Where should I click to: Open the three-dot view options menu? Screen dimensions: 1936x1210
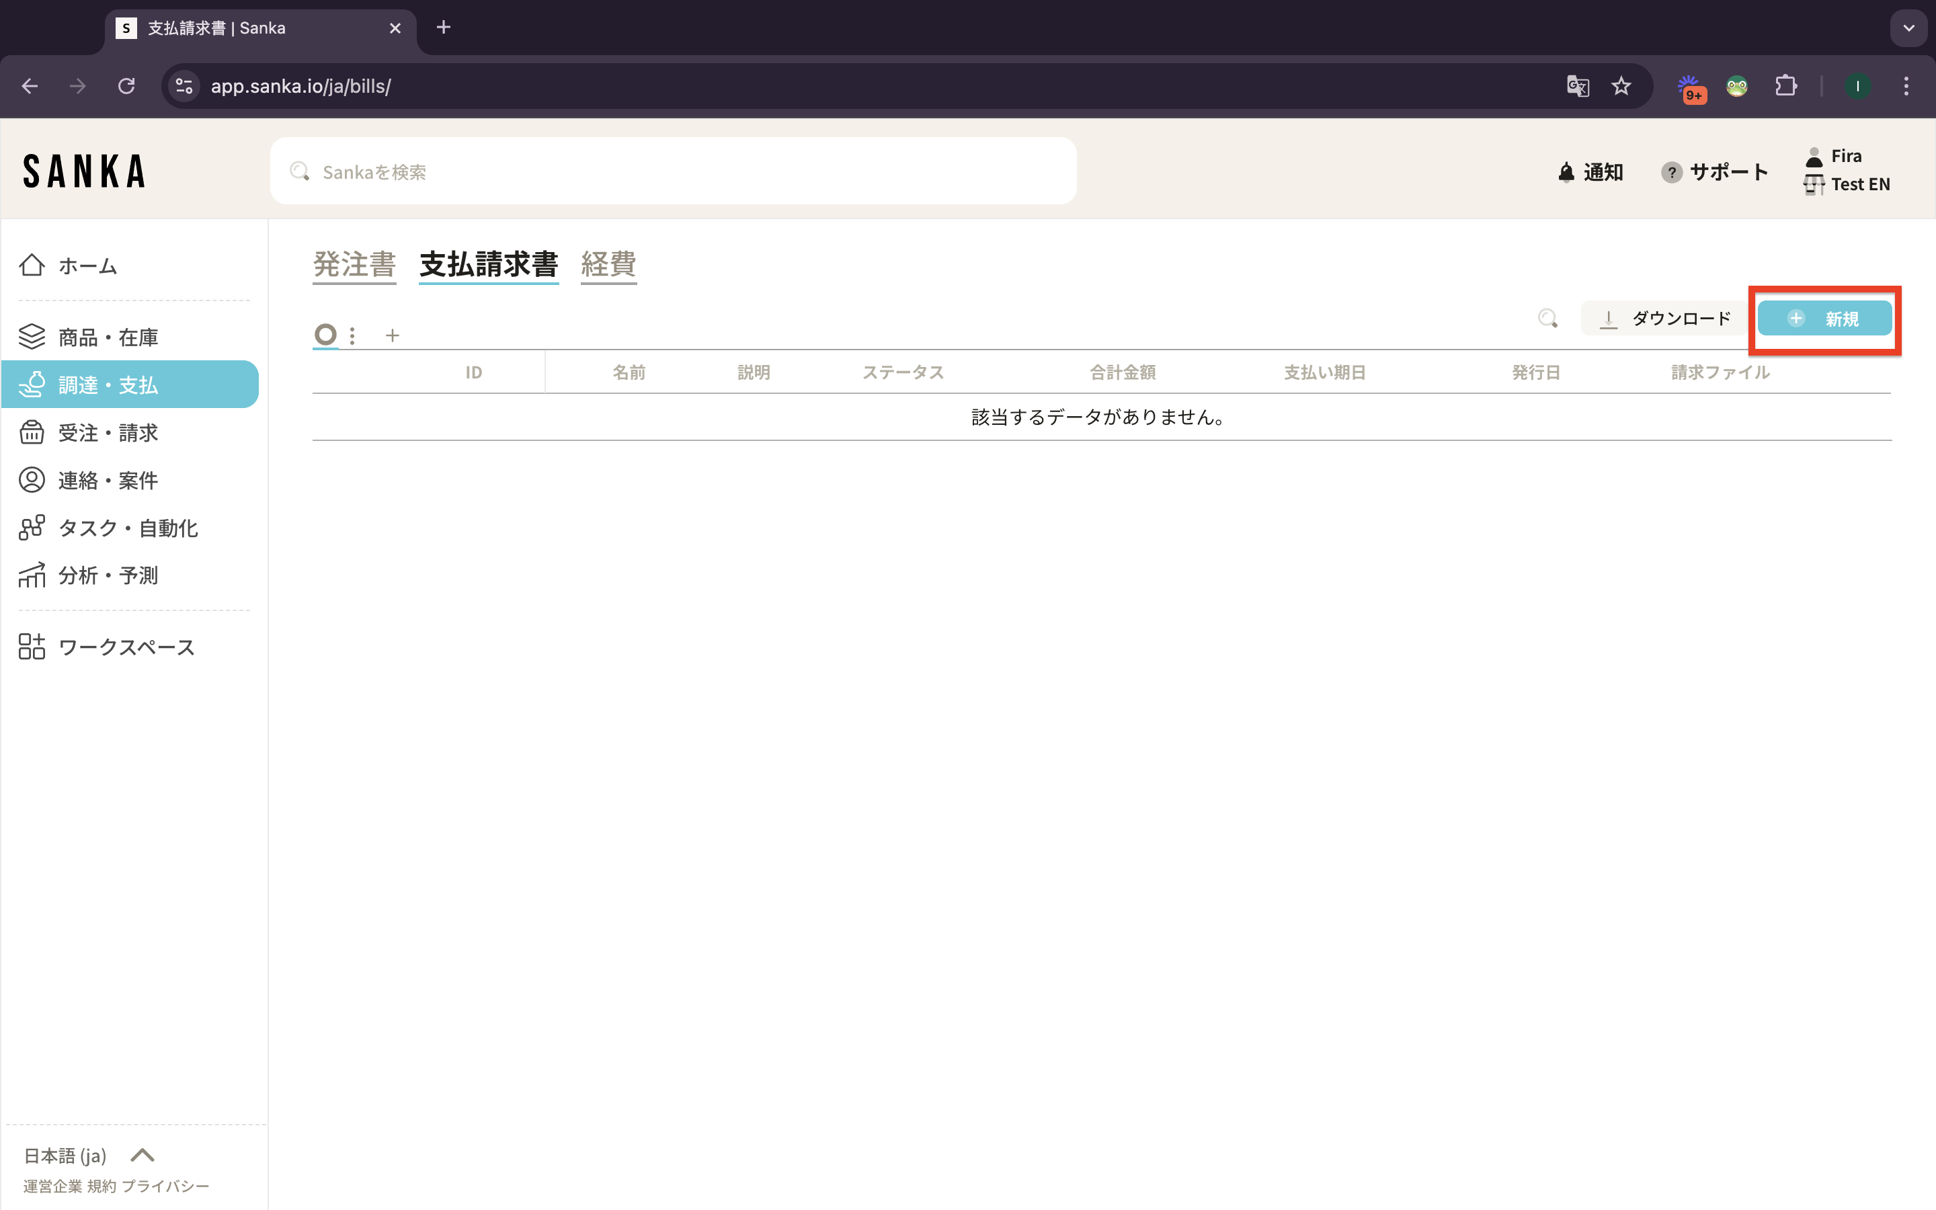click(x=352, y=336)
